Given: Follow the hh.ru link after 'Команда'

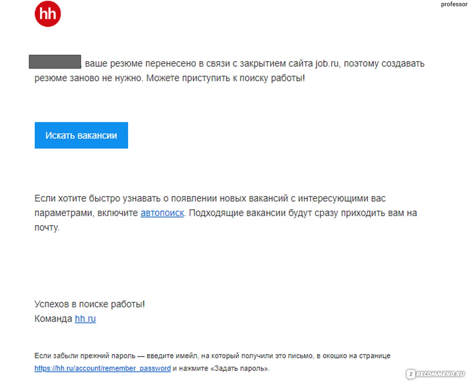Looking at the screenshot, I should 85,319.
